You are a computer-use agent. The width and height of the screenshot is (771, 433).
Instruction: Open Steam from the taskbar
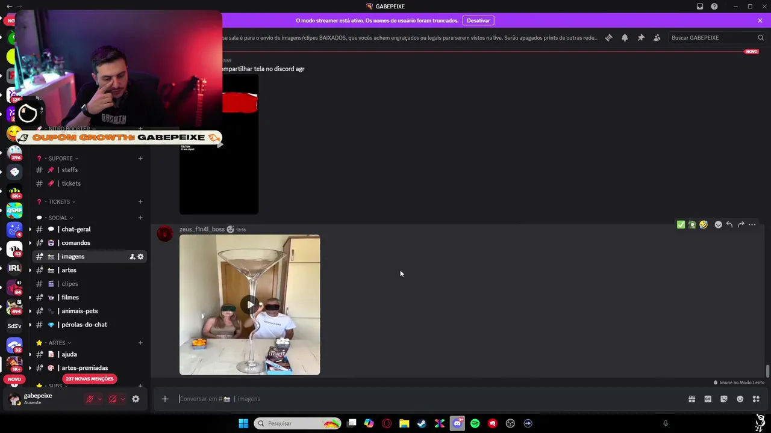422,423
